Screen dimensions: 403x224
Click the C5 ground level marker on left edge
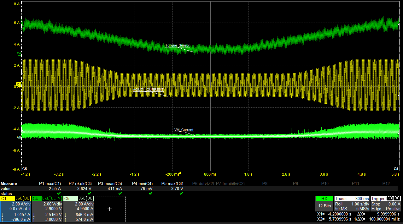click(x=19, y=137)
